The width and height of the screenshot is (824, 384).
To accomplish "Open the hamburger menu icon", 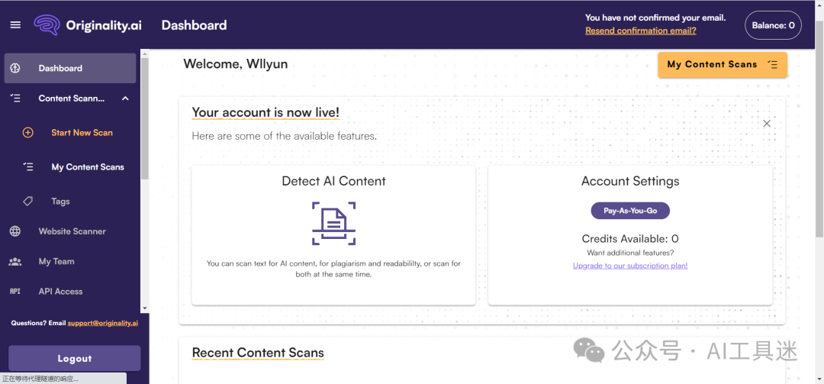I will click(x=15, y=24).
